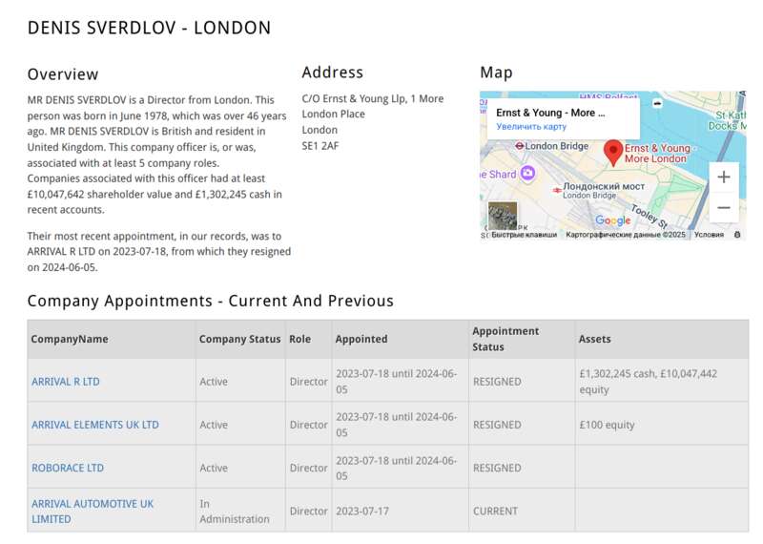This screenshot has width=763, height=544.
Task: Click the London Bridge underground station icon
Action: (x=519, y=146)
